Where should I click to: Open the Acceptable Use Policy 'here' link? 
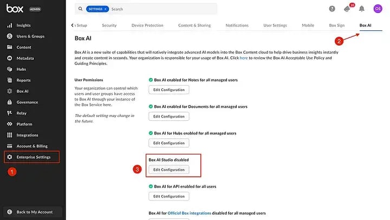(x=244, y=58)
